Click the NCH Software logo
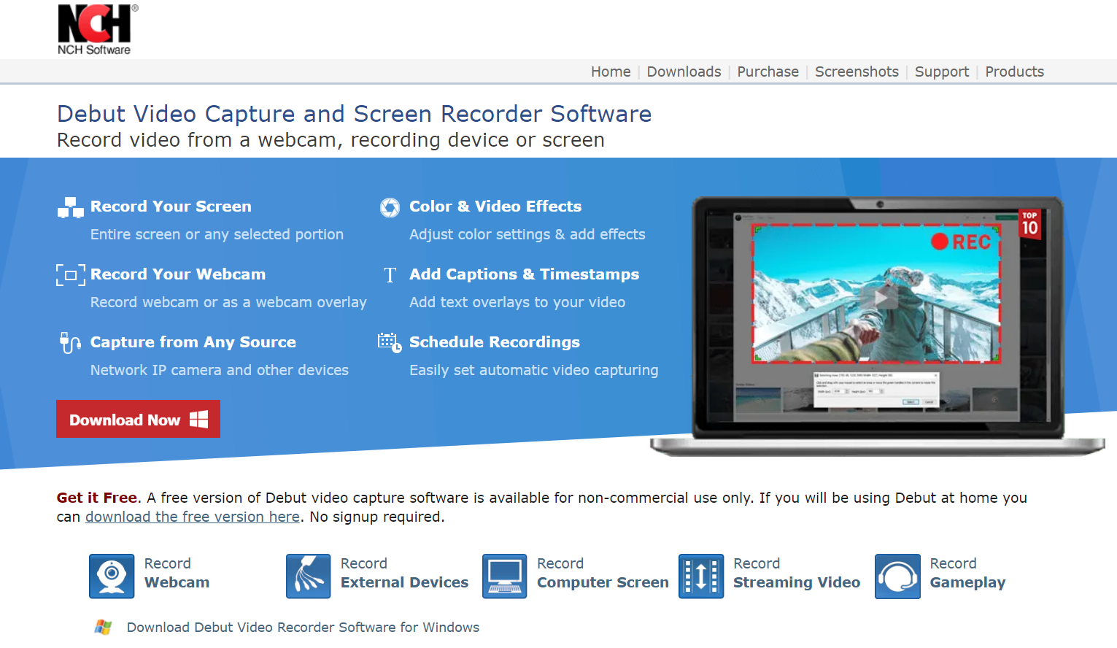This screenshot has width=1117, height=648. [x=98, y=30]
